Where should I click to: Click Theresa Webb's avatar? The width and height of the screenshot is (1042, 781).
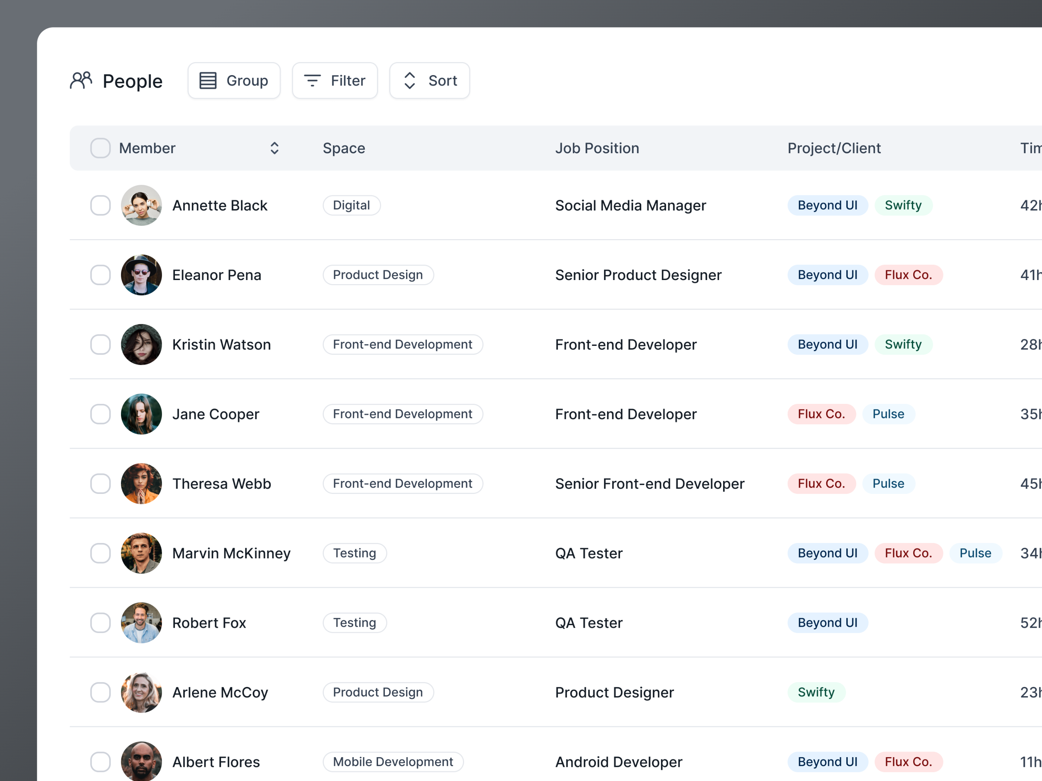point(141,483)
